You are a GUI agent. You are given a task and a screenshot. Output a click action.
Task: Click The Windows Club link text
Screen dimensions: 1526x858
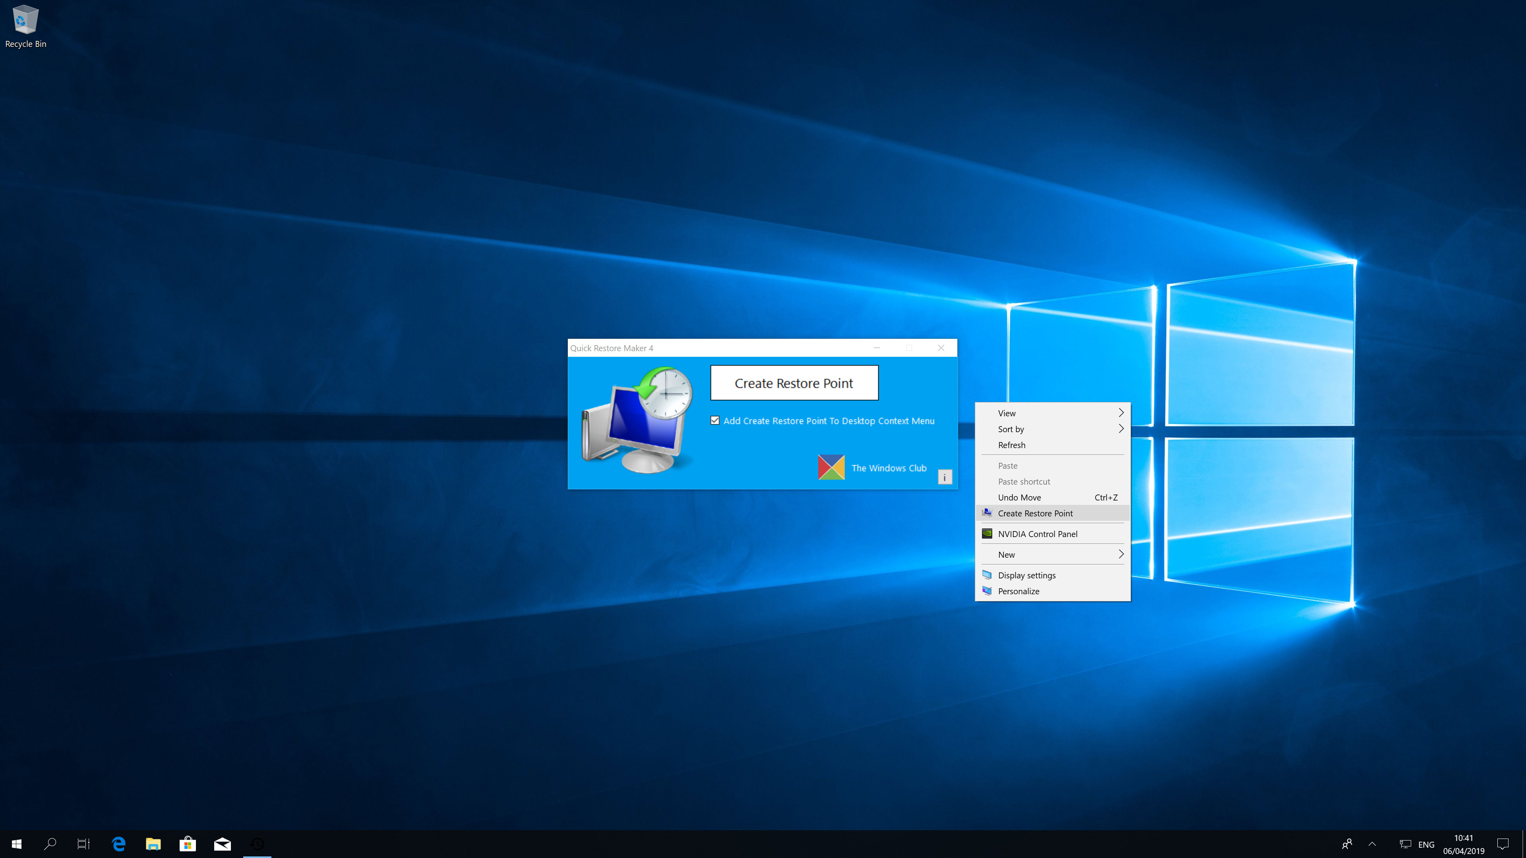(889, 468)
